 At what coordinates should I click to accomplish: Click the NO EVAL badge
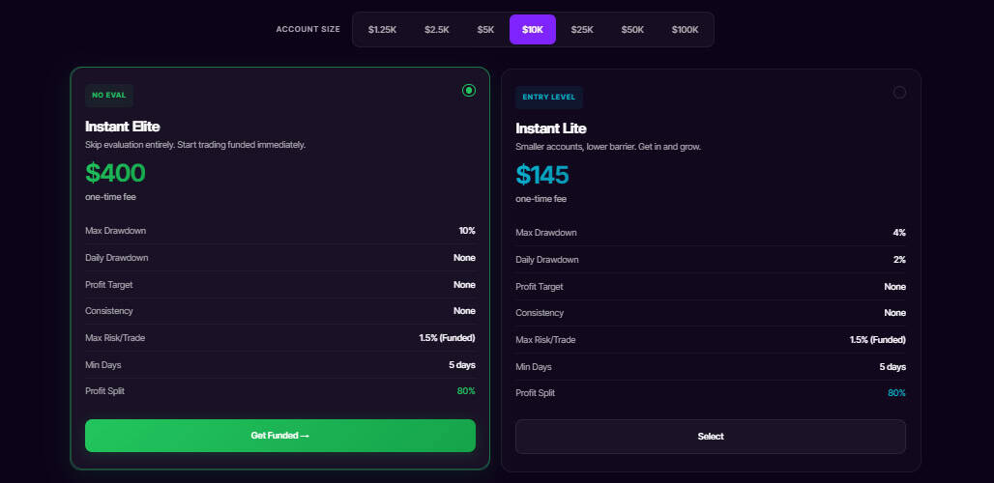[x=109, y=95]
